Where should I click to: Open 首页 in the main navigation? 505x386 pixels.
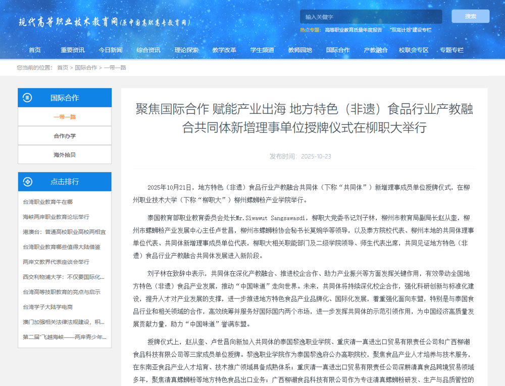point(35,50)
